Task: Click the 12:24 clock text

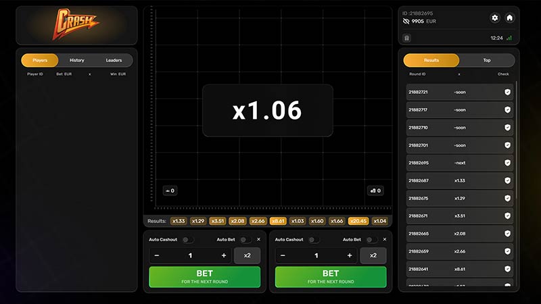Action: click(x=496, y=38)
